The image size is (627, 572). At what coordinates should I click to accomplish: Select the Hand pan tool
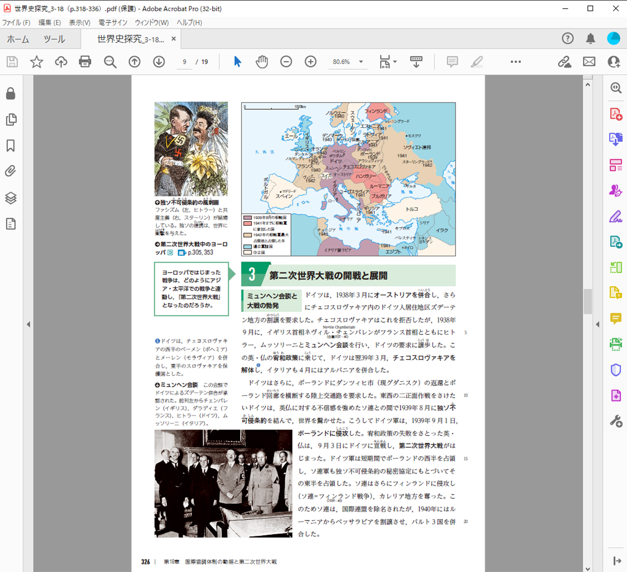coord(262,62)
